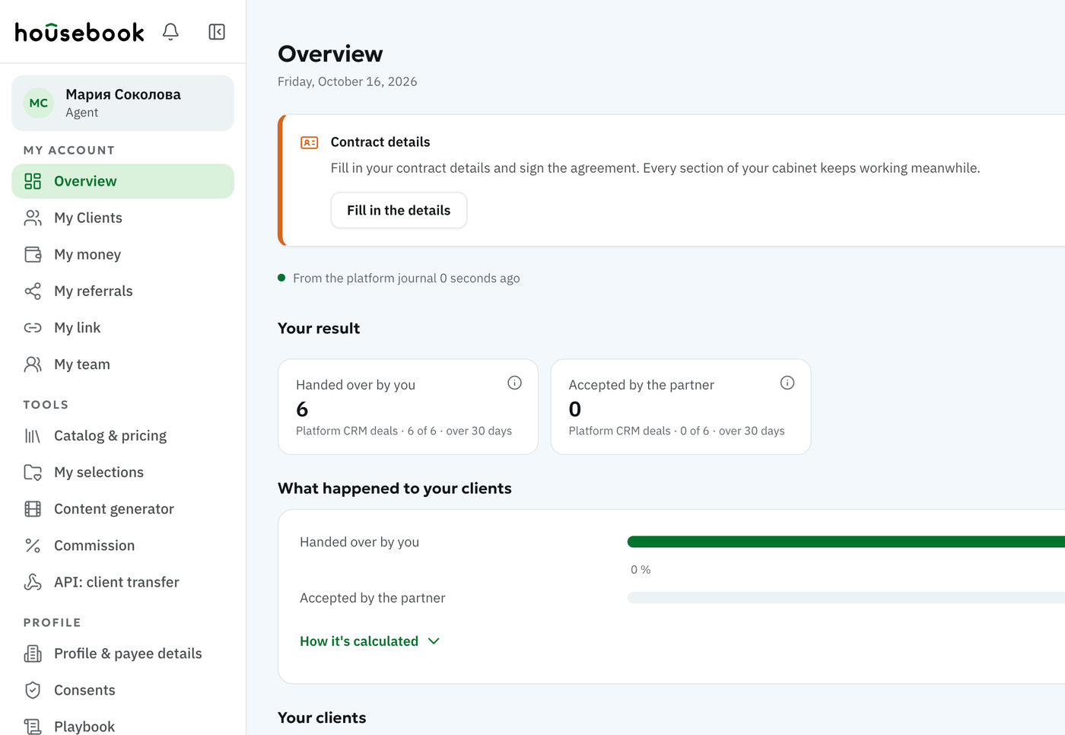Click the Commission percent icon
The height and width of the screenshot is (735, 1065).
(33, 545)
